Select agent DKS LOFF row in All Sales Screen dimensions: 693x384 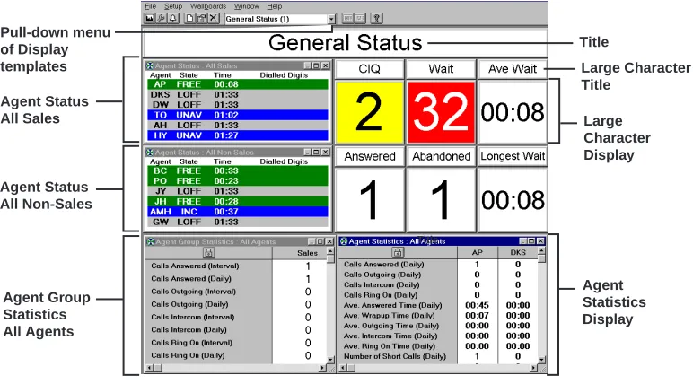coord(238,94)
